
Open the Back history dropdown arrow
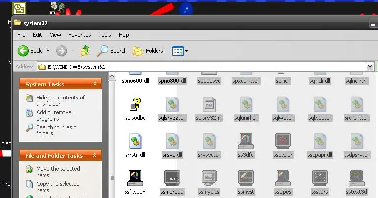click(x=48, y=51)
